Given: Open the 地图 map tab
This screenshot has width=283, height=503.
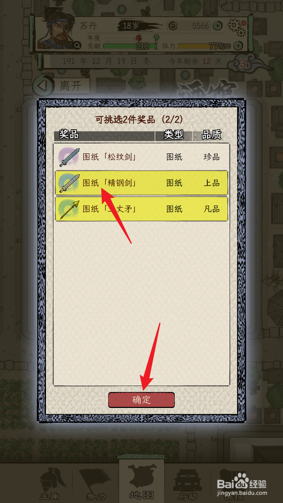Looking at the screenshot, I should [x=141, y=481].
